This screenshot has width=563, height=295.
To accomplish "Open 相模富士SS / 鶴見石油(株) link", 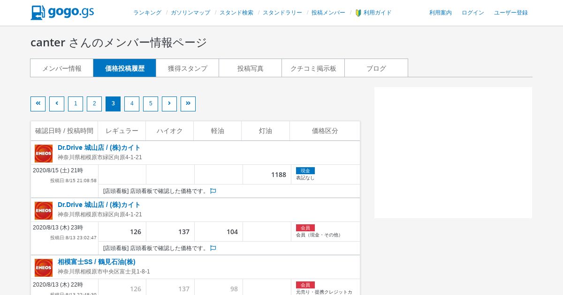I will click(x=97, y=262).
